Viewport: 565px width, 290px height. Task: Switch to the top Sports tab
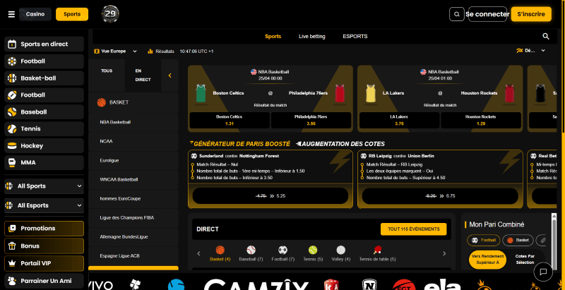click(72, 14)
